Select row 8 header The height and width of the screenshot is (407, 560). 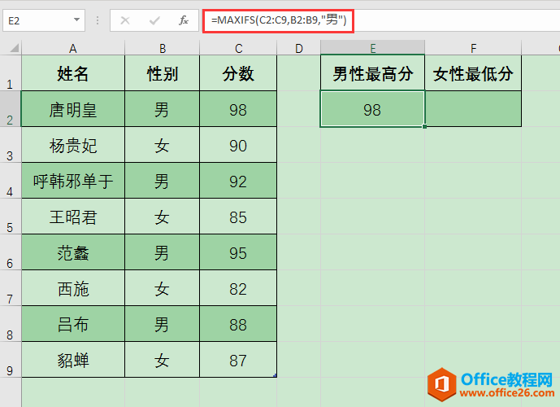coord(11,324)
